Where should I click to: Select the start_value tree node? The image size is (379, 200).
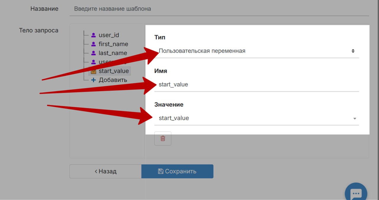(x=114, y=71)
